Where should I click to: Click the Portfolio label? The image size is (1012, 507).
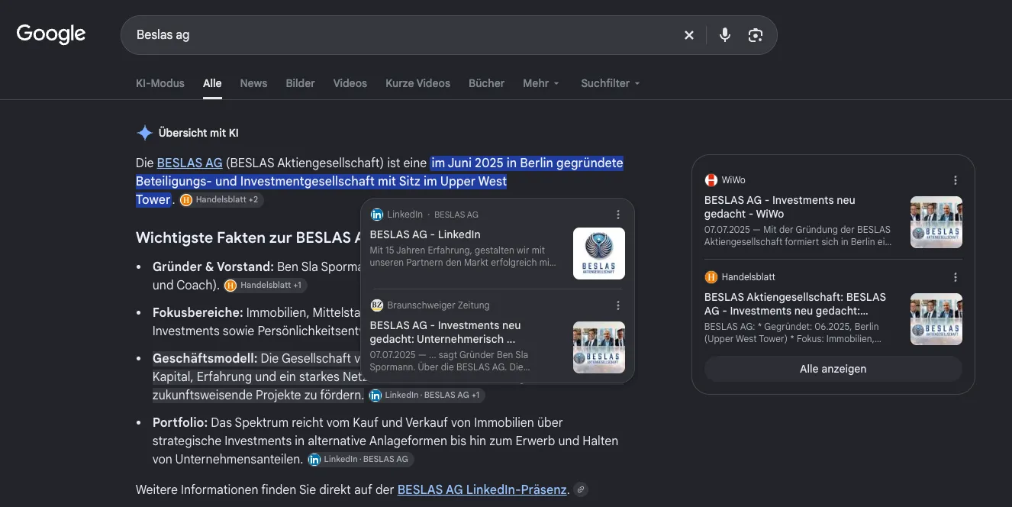[x=180, y=422]
